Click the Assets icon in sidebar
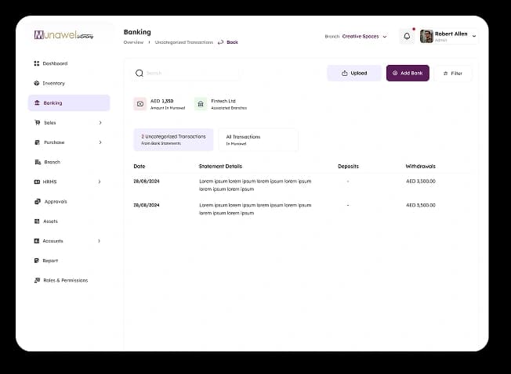 pyautogui.click(x=37, y=221)
